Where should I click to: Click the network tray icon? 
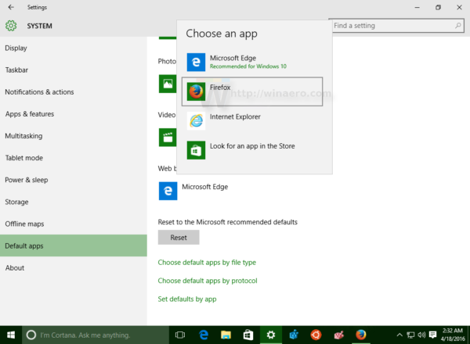pyautogui.click(x=410, y=335)
